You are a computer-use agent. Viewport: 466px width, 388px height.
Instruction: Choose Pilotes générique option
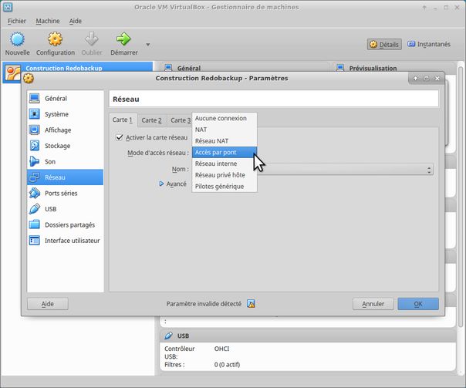click(225, 186)
